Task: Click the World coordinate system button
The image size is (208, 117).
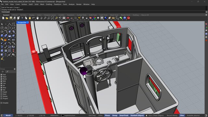Action: [x=8, y=116]
